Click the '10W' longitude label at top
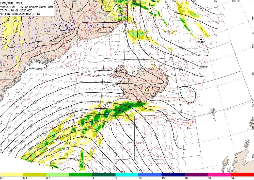This screenshot has height=180, width=254. tap(174, 1)
